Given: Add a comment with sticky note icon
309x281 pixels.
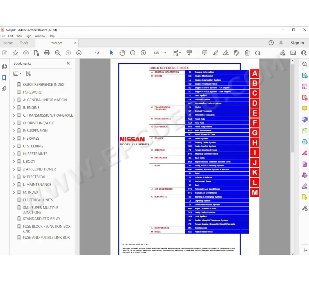Looking at the screenshot, I should [x=205, y=53].
